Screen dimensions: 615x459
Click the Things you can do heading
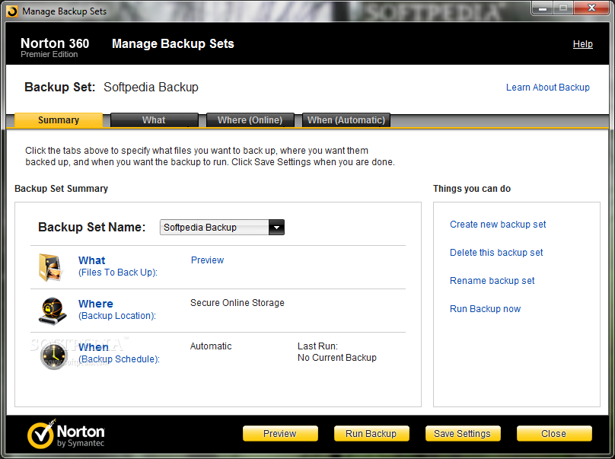pyautogui.click(x=472, y=189)
